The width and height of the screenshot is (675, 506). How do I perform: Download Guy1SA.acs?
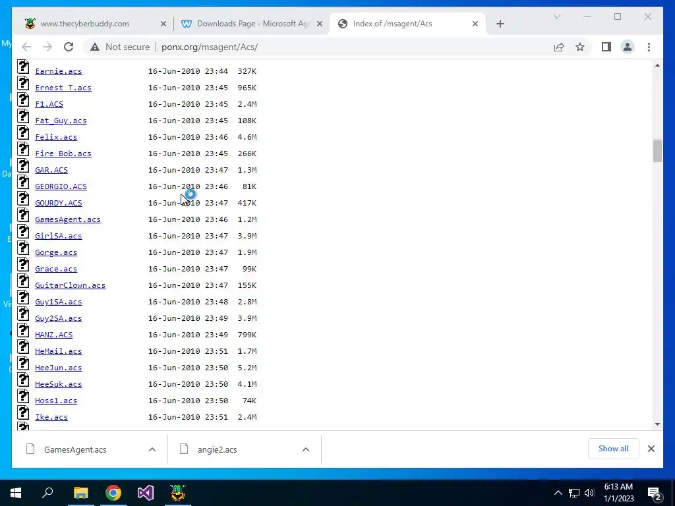(58, 302)
